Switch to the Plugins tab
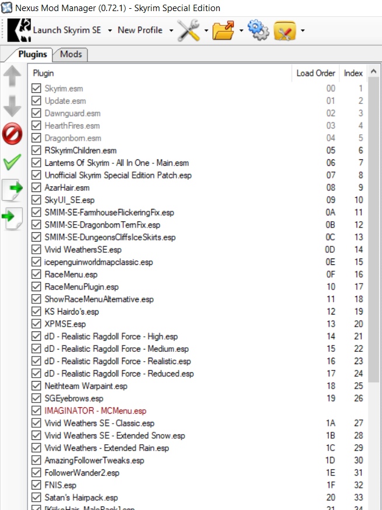The width and height of the screenshot is (382, 510). (32, 54)
